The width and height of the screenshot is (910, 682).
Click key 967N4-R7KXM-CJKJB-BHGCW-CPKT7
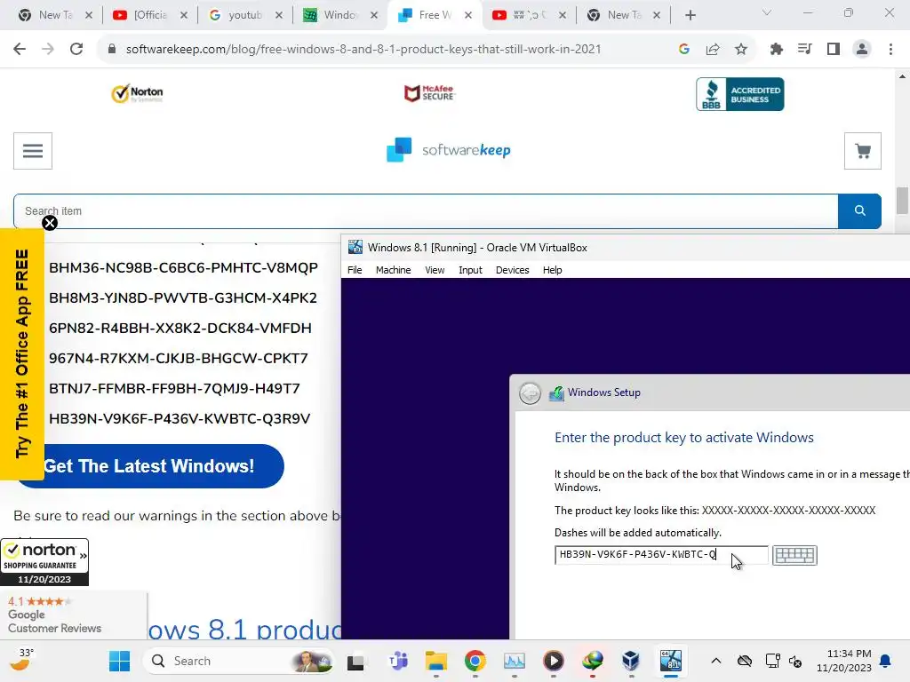coord(178,359)
